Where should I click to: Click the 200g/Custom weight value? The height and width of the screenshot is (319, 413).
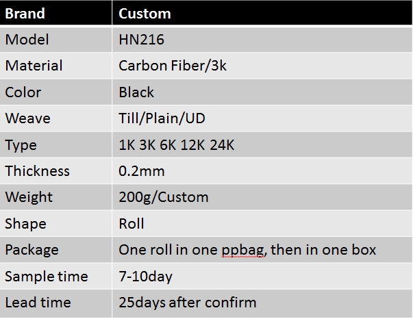click(x=163, y=197)
